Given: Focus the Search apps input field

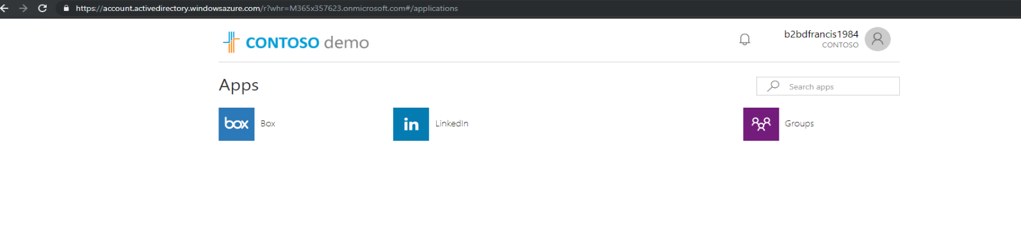Looking at the screenshot, I should pos(828,86).
